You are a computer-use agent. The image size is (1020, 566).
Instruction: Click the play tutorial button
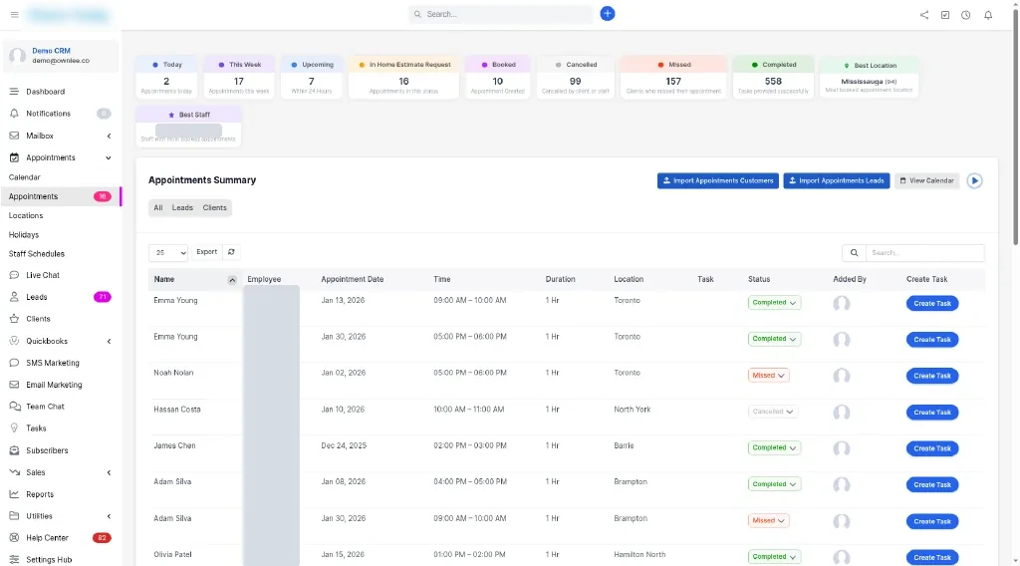(974, 180)
